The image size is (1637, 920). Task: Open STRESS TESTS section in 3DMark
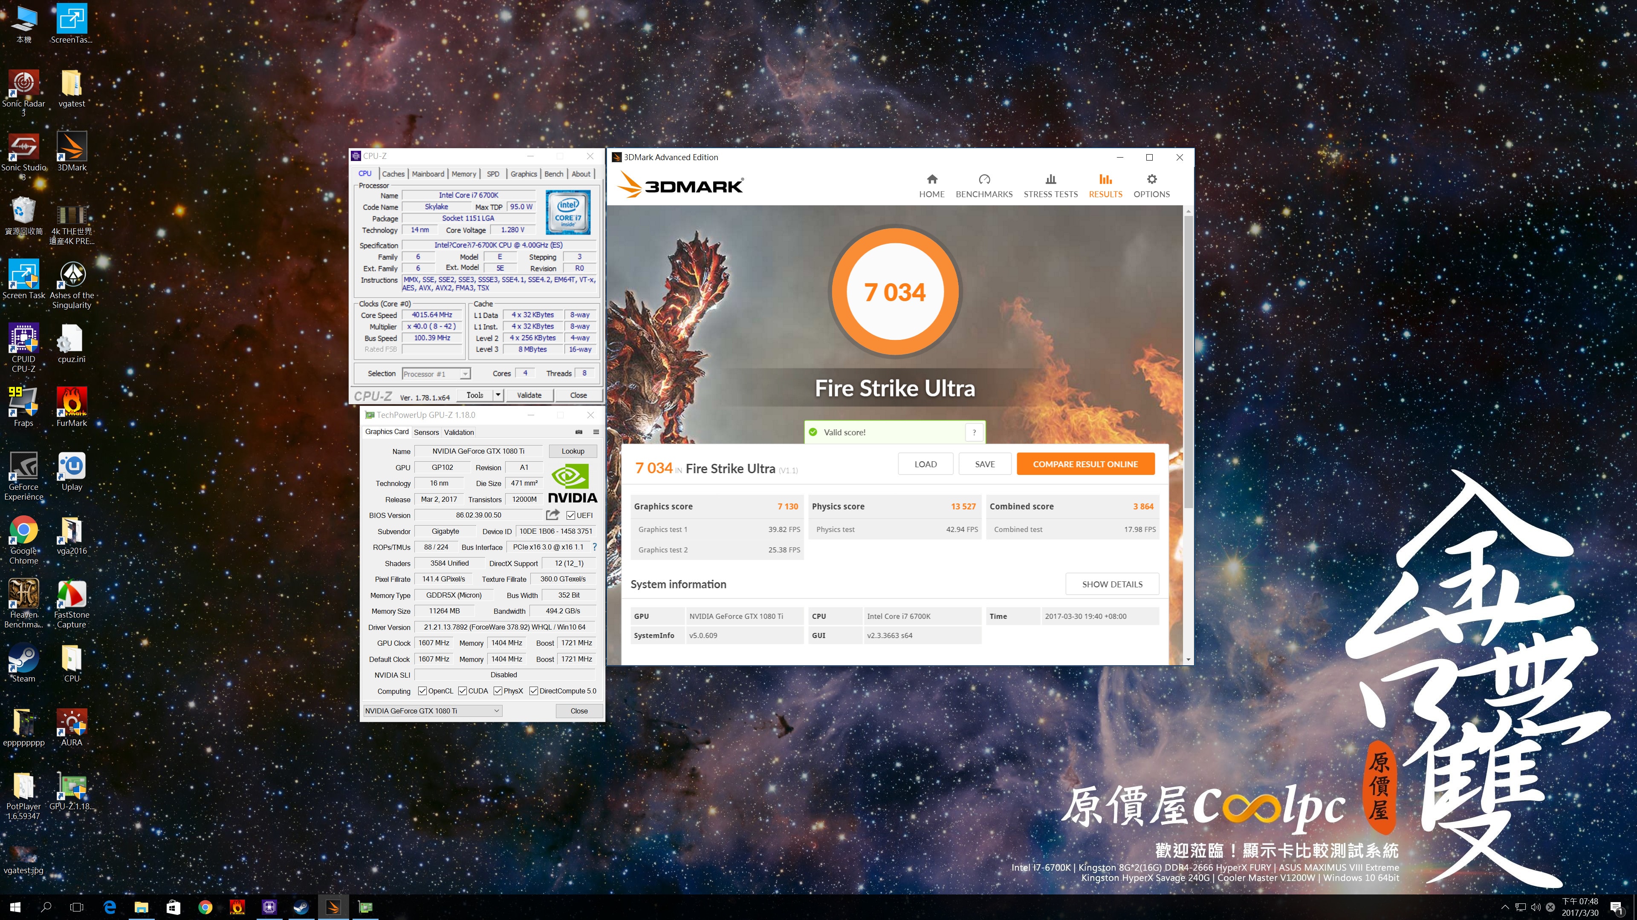(1050, 186)
